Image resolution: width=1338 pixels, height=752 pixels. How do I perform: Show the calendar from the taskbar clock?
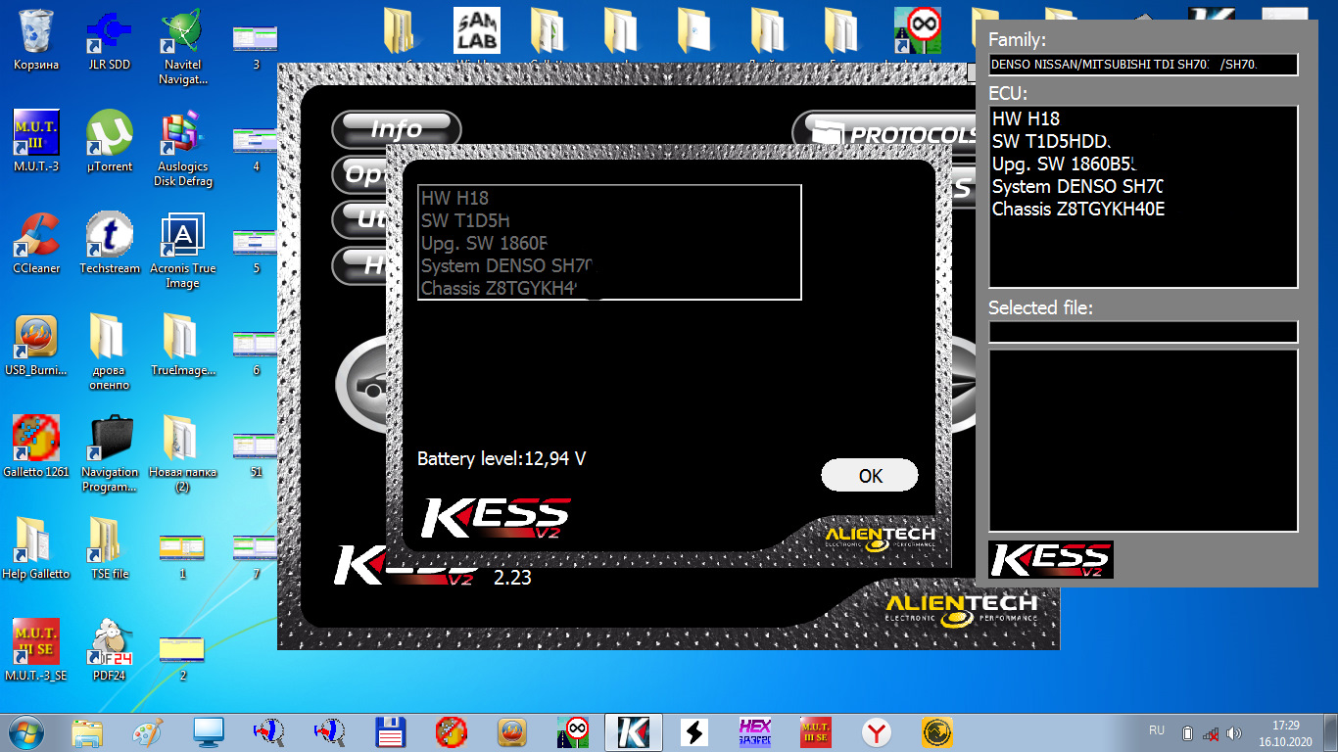(x=1286, y=732)
